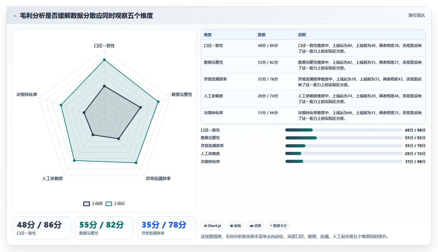Click the 说明 column header
The width and height of the screenshot is (438, 252).
click(x=302, y=35)
